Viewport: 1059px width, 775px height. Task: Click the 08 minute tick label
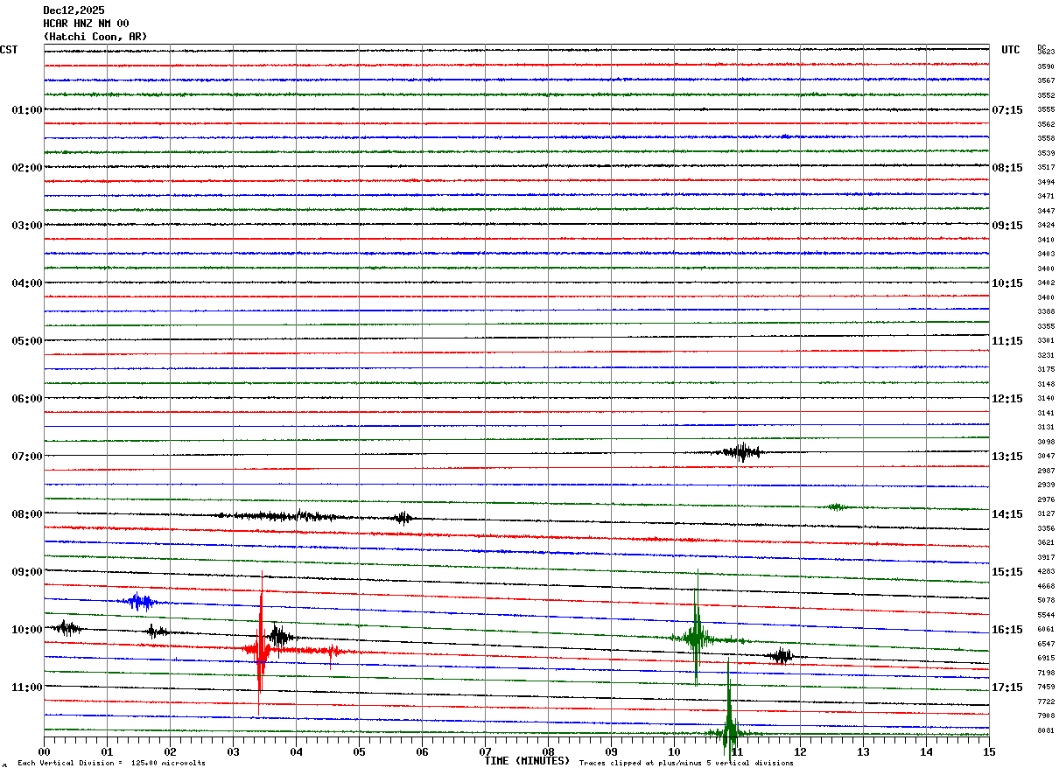click(x=548, y=751)
